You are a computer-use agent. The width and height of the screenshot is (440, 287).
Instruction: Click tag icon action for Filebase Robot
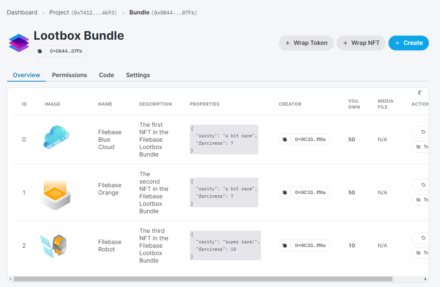(423, 238)
